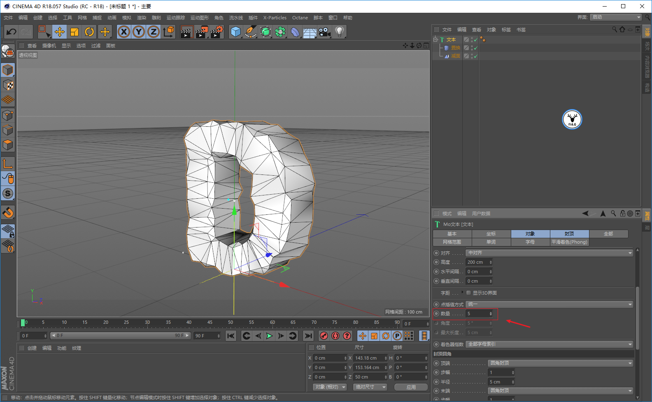Viewport: 652px width, 402px height.
Task: Toggle the 数量 parameter radio circle
Action: 436,314
